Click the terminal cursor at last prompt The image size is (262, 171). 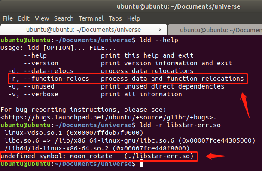pos(142,164)
